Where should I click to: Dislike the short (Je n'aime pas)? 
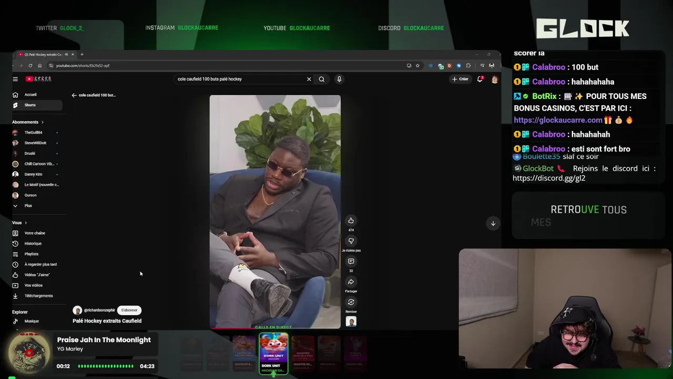[351, 241]
